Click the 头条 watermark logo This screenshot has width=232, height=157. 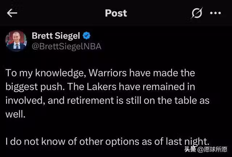coord(190,149)
